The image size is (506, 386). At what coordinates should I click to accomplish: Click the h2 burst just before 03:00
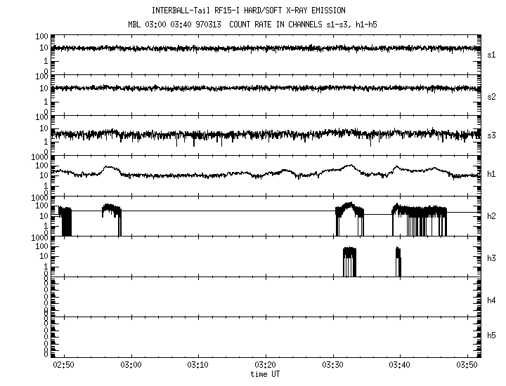click(x=111, y=212)
